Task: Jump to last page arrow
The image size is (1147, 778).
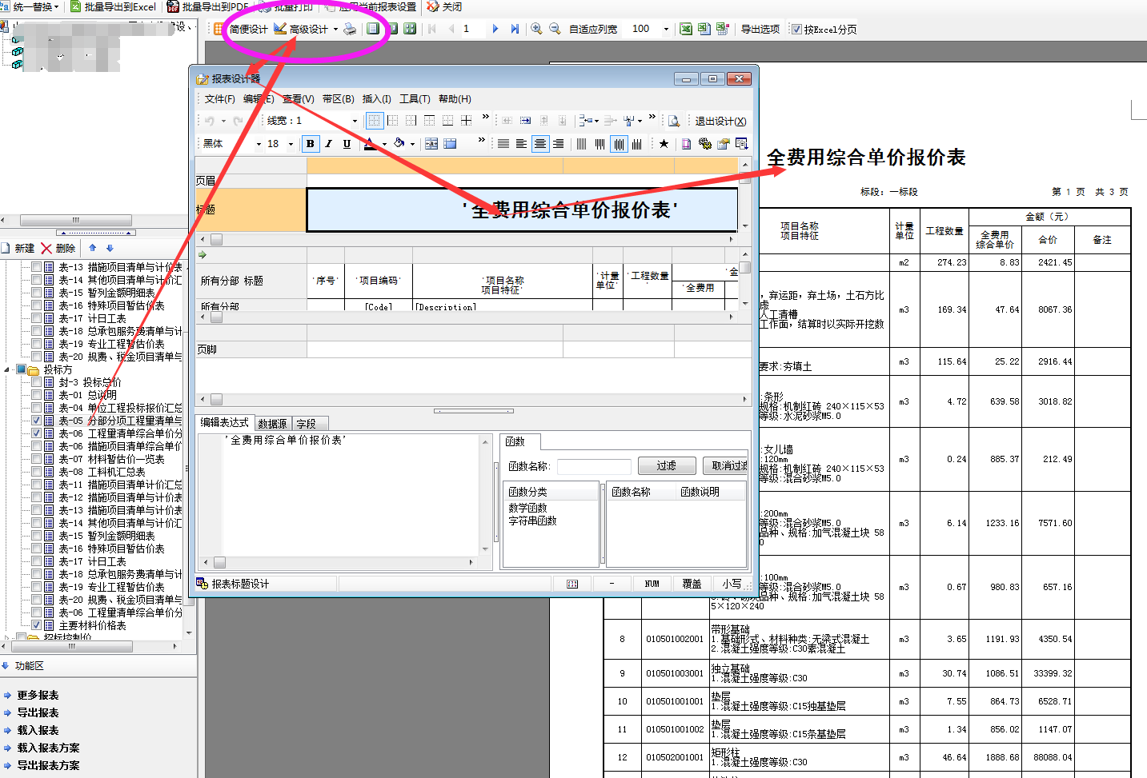Action: [x=515, y=29]
